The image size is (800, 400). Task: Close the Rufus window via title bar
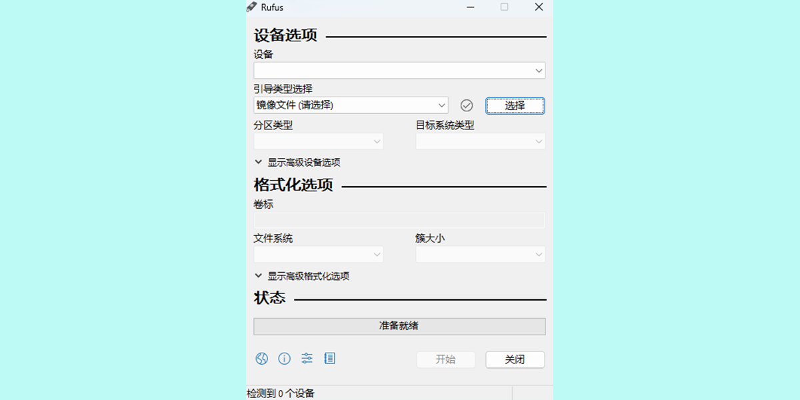tap(539, 7)
